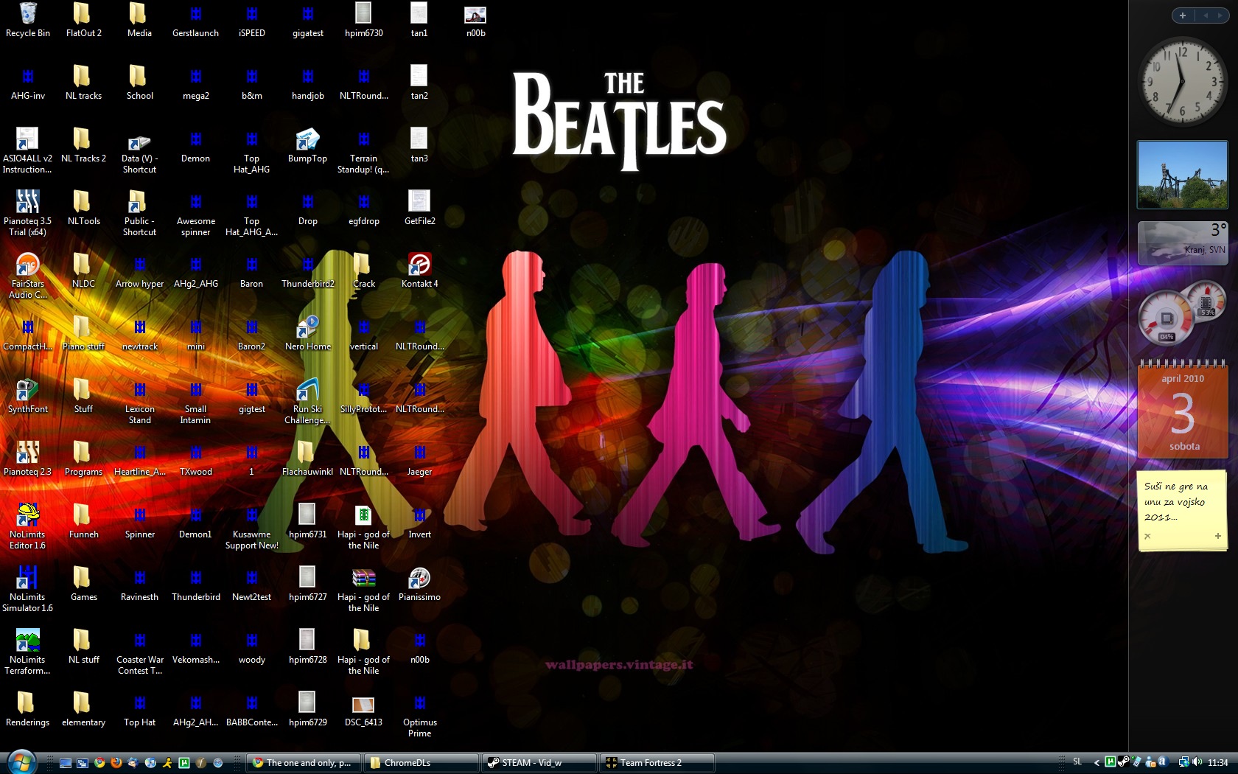Click the Steam tray icon

1124,761
